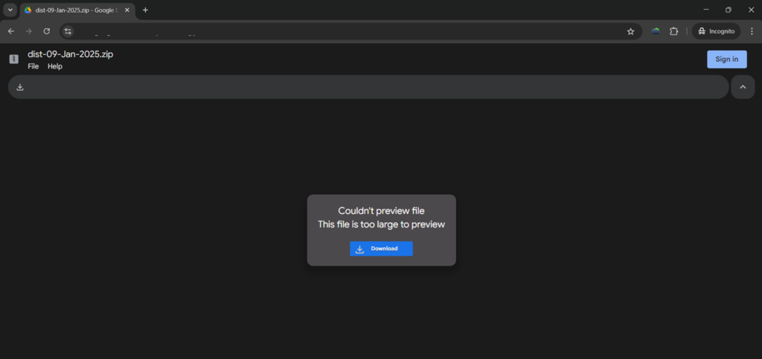Bookmark this page with the star icon
Viewport: 762px width, 359px height.
630,31
